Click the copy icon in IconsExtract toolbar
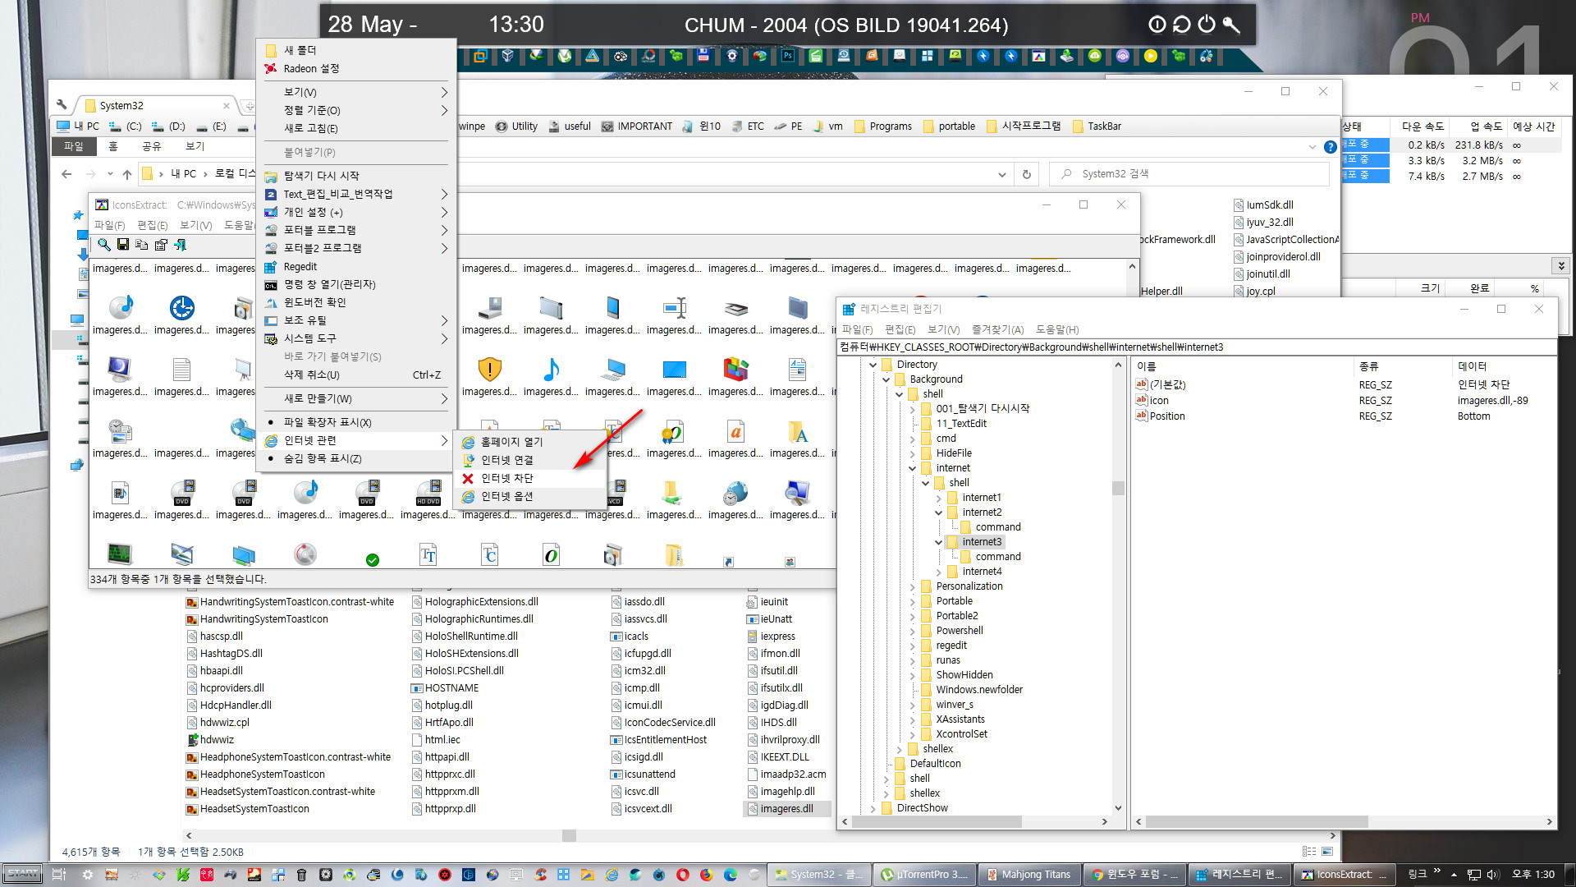 click(142, 245)
